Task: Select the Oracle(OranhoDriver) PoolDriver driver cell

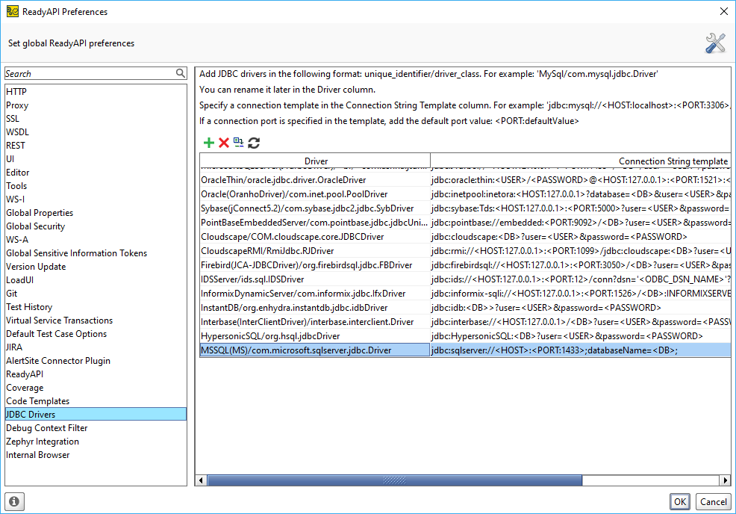Action: pos(315,194)
